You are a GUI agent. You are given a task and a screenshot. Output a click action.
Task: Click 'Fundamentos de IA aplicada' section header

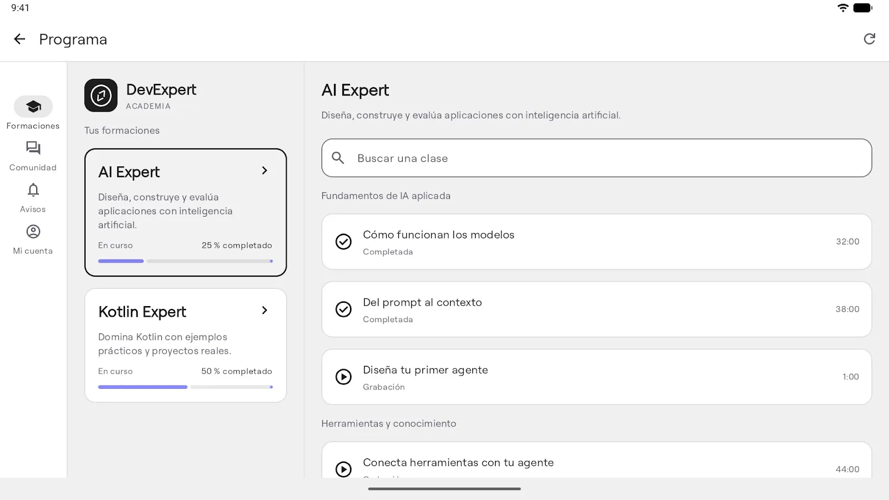click(x=386, y=196)
